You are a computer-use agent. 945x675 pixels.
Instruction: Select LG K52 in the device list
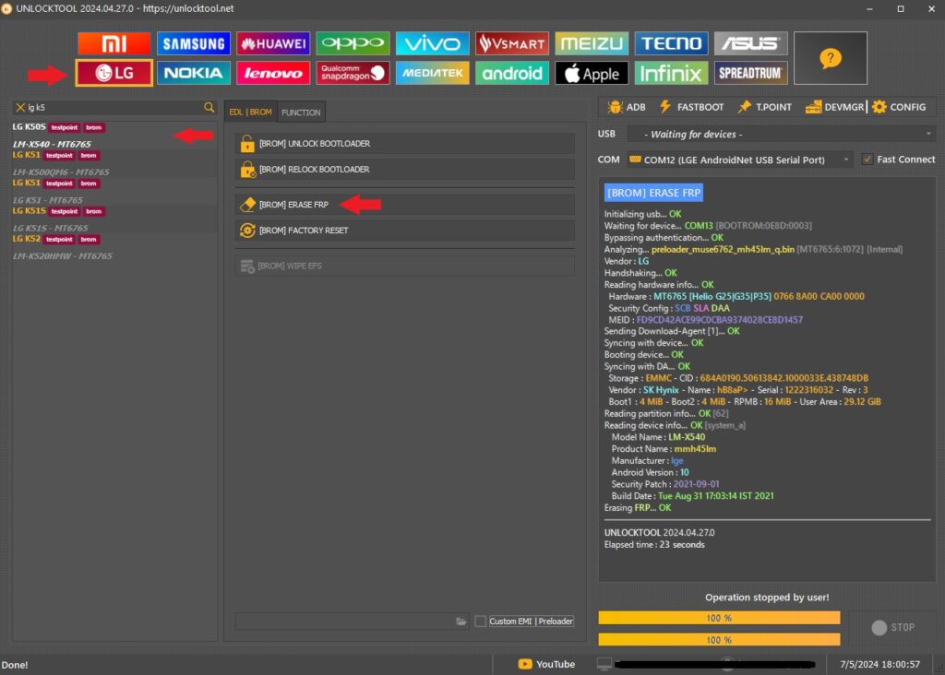(x=28, y=240)
